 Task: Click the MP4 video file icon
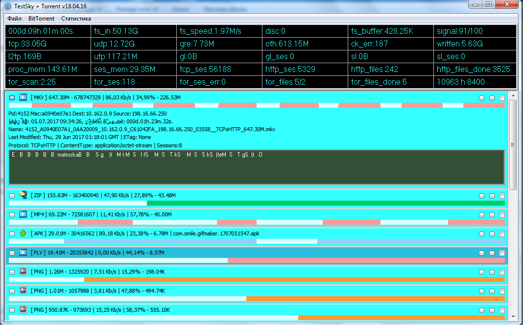click(23, 214)
